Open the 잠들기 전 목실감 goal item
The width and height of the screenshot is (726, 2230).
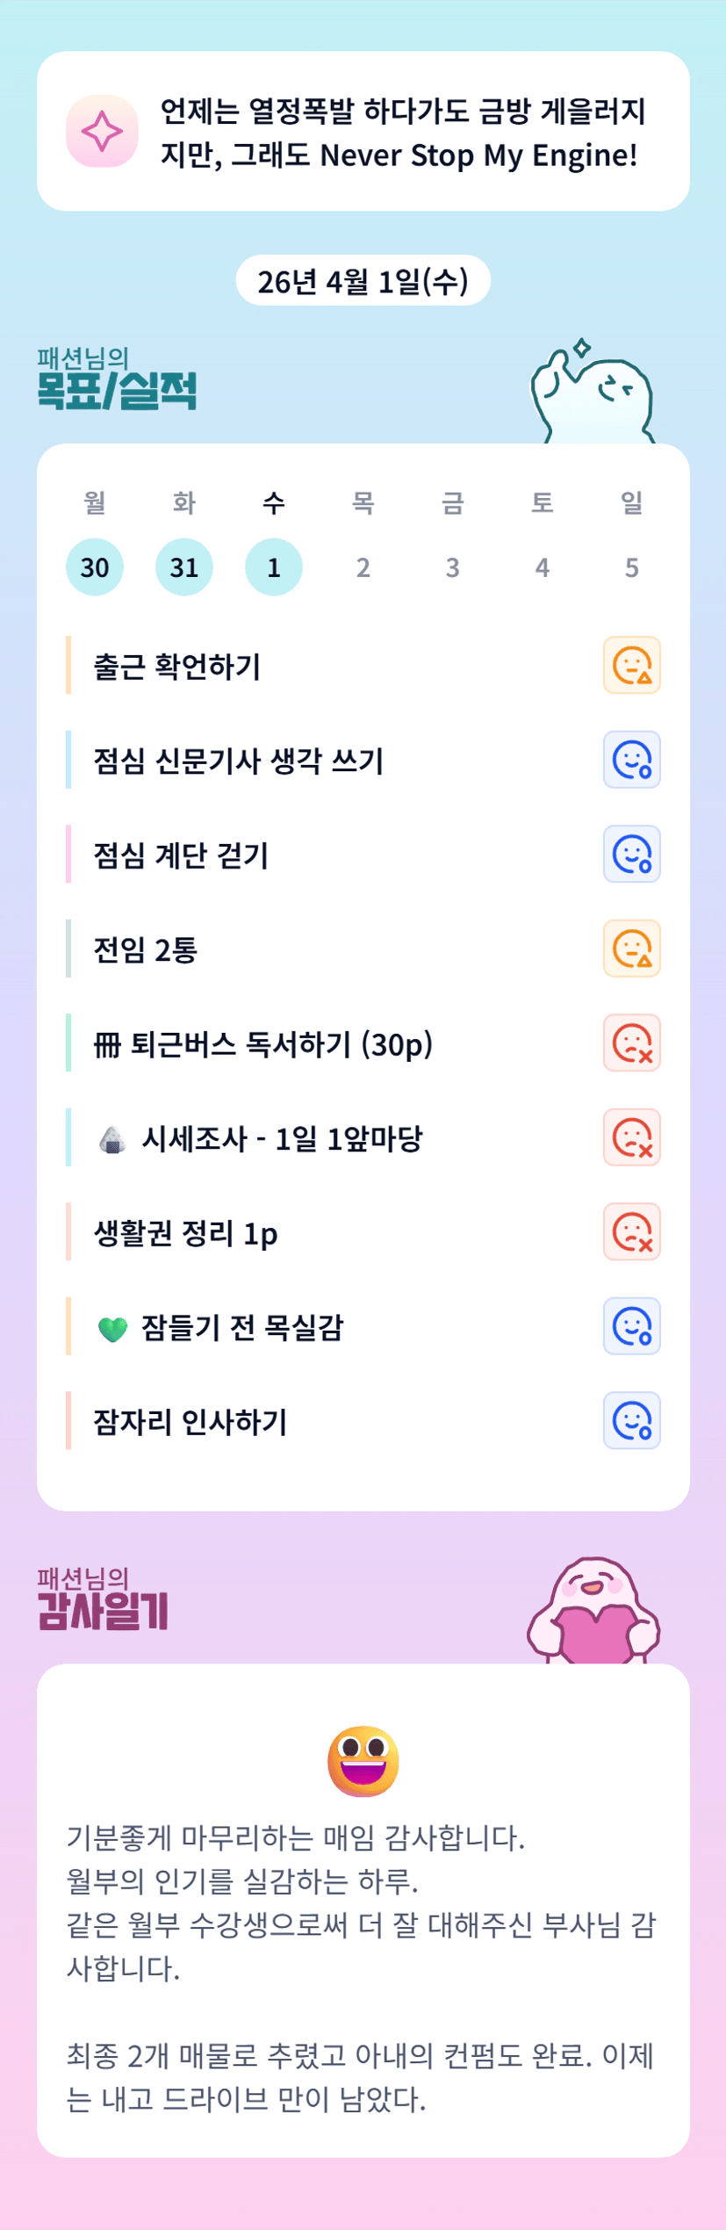coord(242,1327)
